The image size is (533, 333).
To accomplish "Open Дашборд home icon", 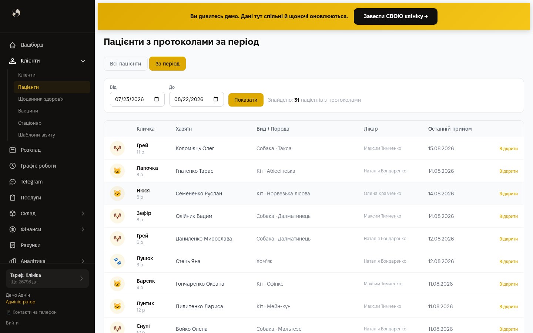I will pos(13,45).
